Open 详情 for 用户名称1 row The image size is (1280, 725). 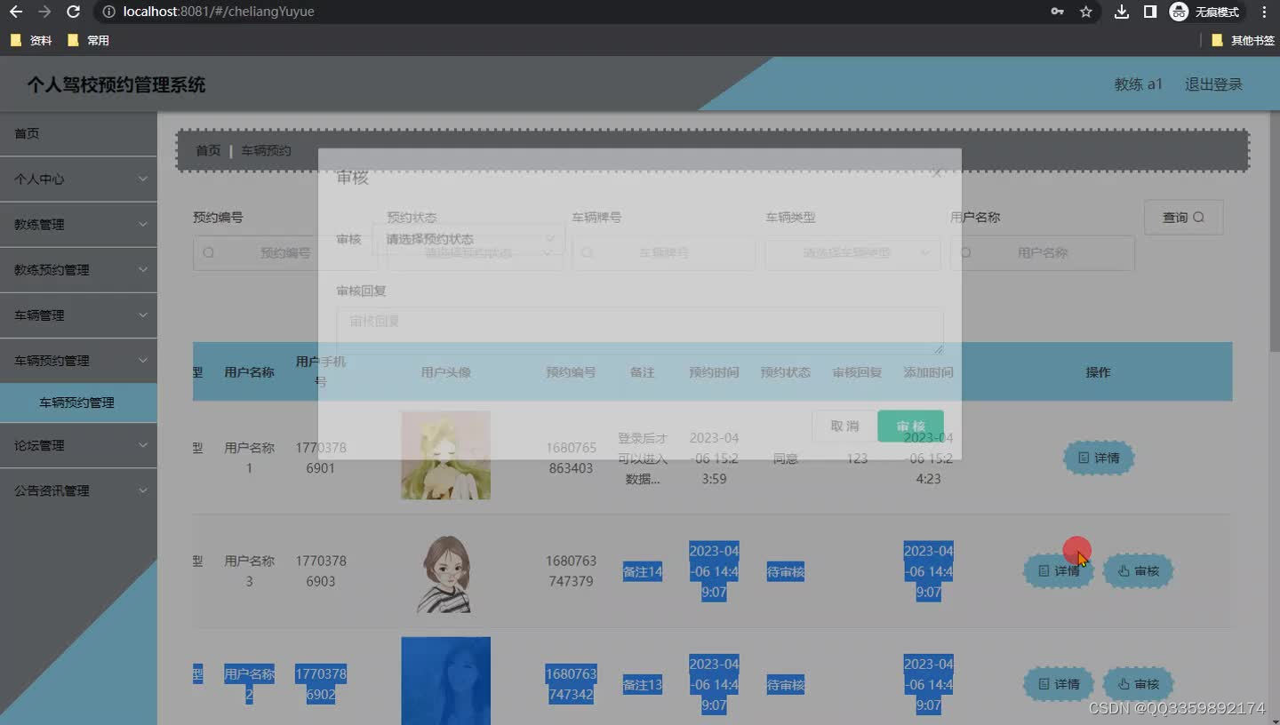pos(1099,458)
